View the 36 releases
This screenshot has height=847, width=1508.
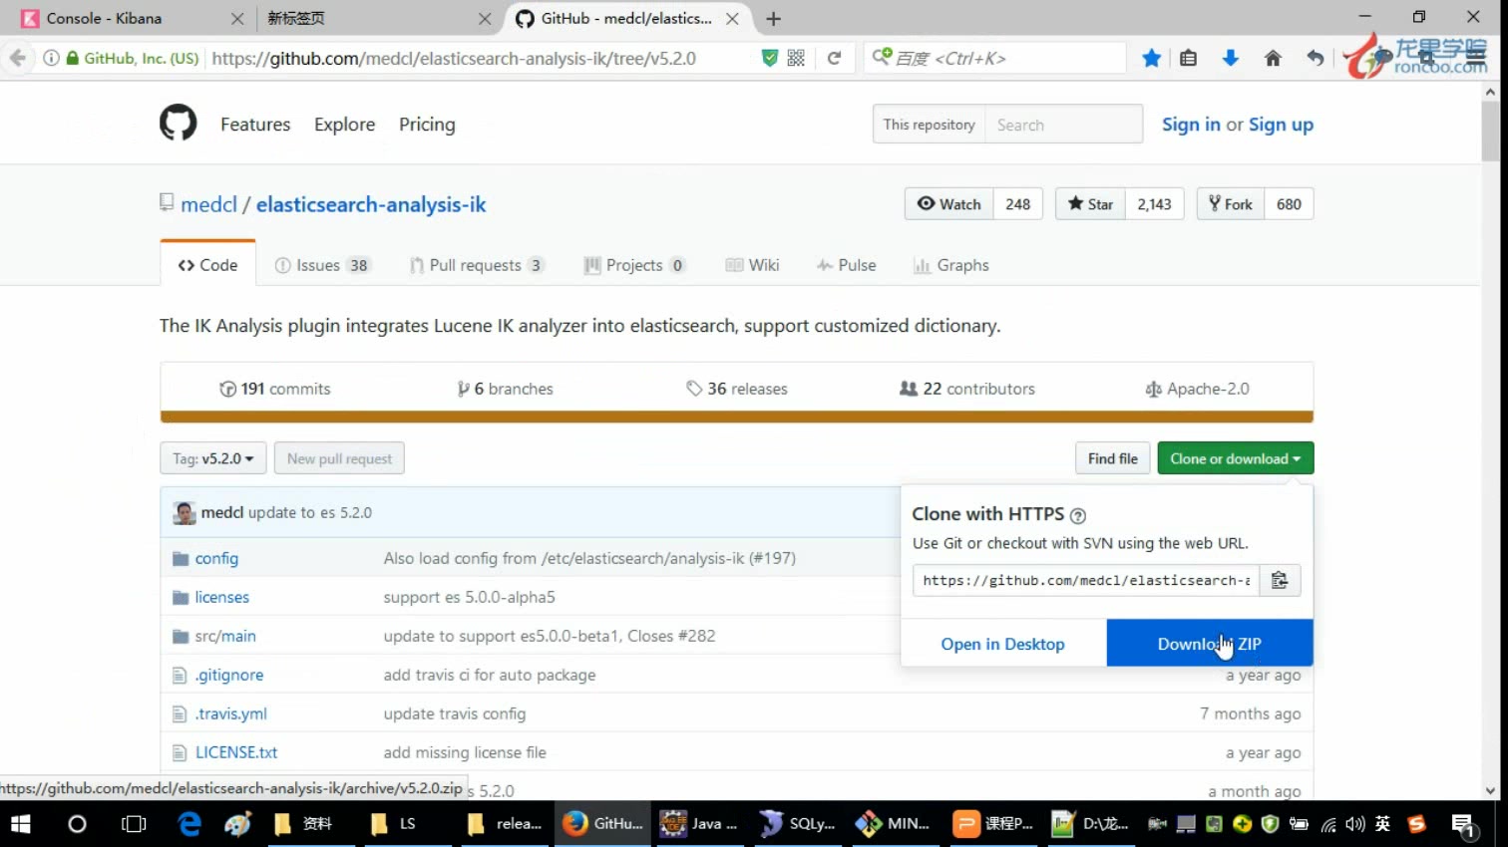pyautogui.click(x=737, y=389)
